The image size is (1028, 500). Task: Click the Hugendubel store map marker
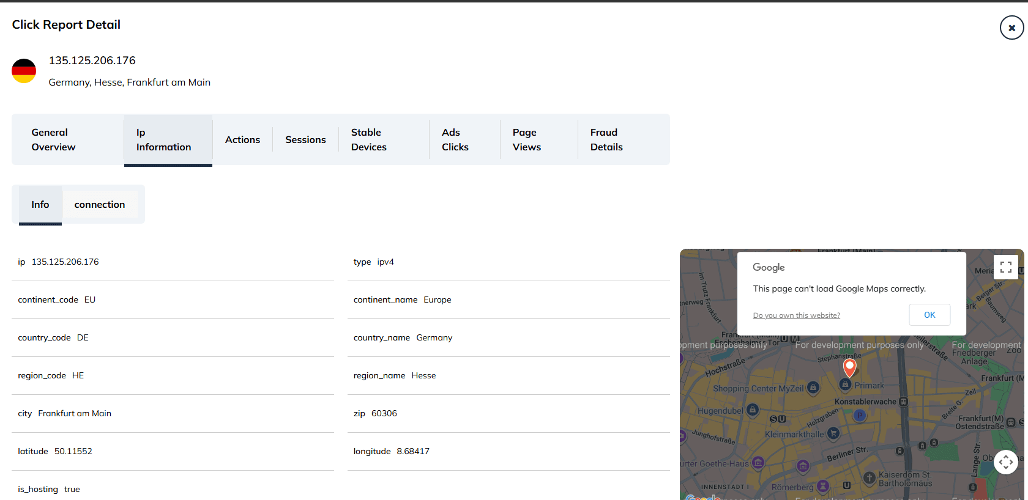[753, 410]
